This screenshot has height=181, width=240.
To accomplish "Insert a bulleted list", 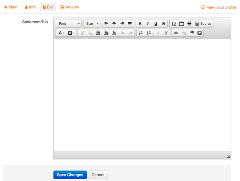I will [x=149, y=33].
